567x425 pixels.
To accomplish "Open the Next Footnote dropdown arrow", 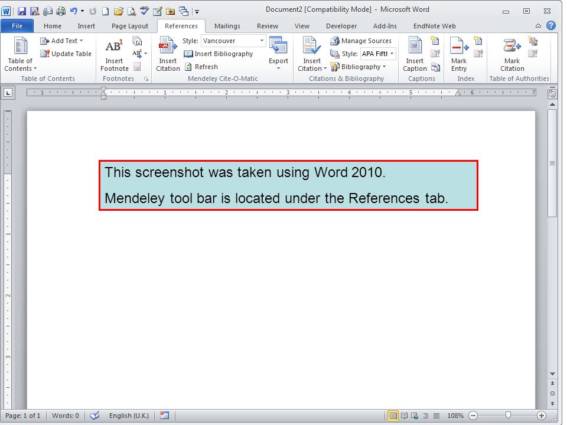I will pyautogui.click(x=146, y=54).
